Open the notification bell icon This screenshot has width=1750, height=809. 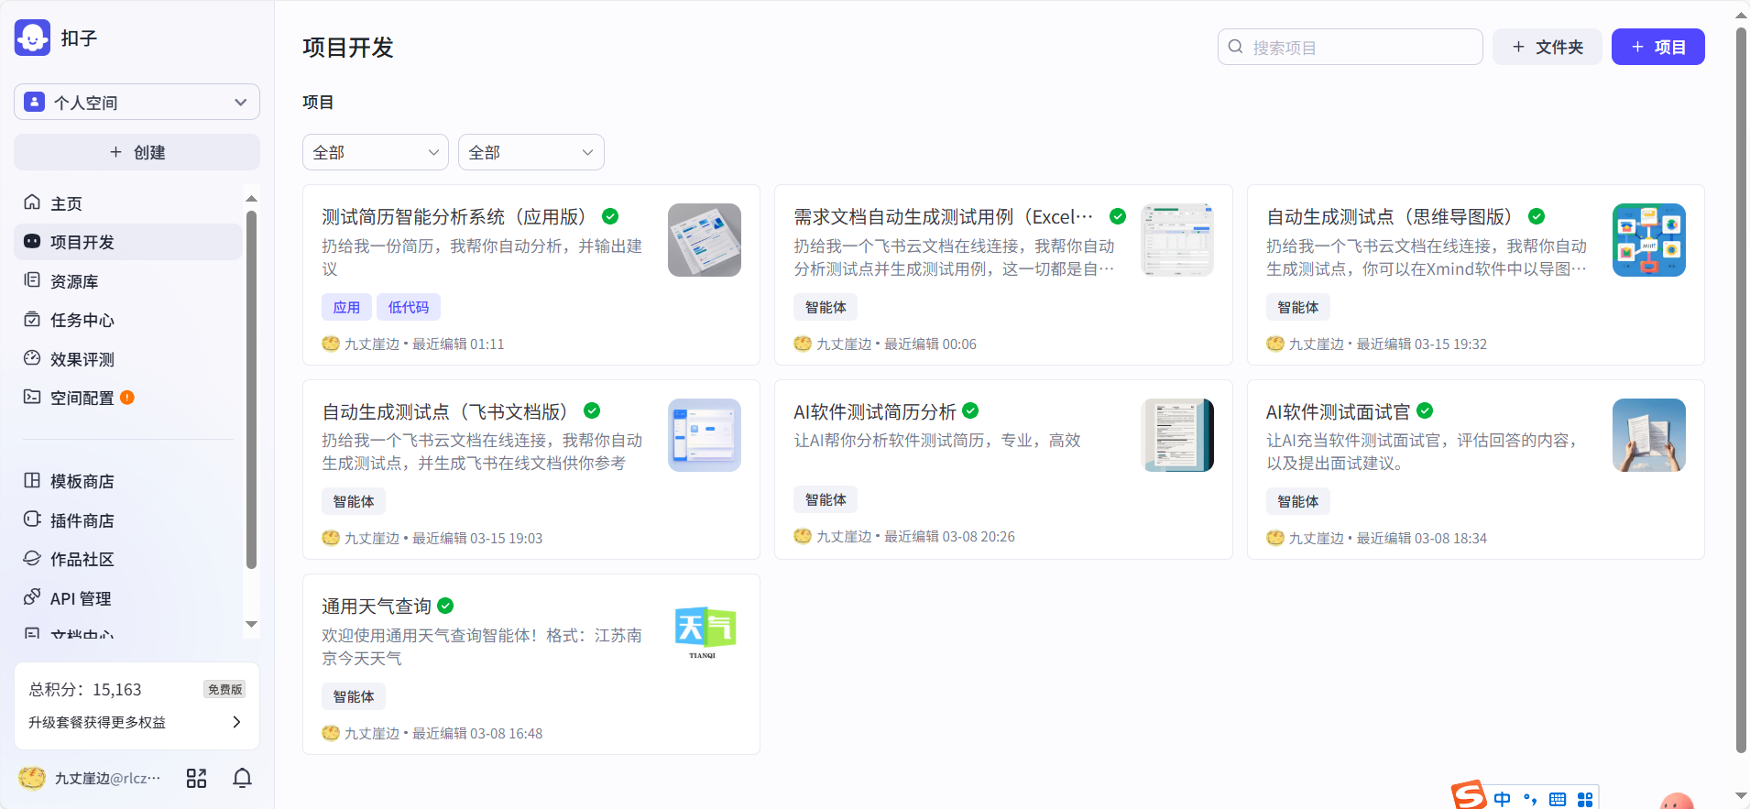(242, 778)
